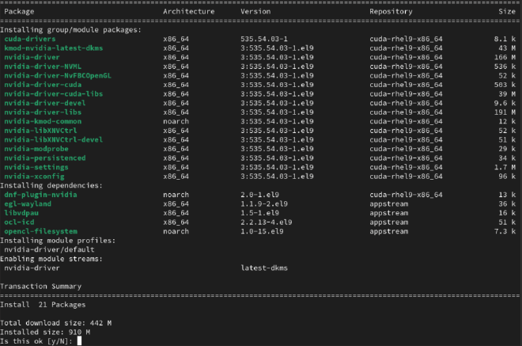Click the Version column header

pyautogui.click(x=255, y=12)
